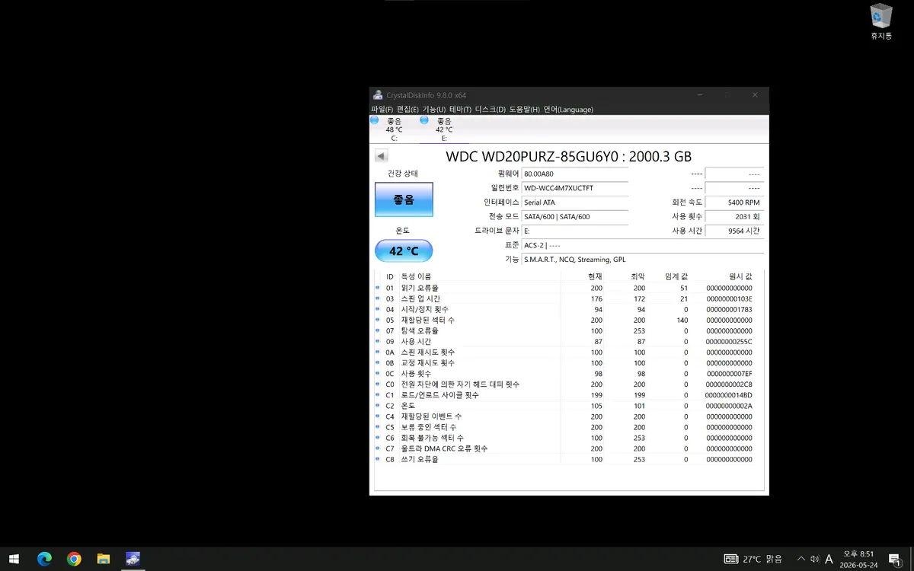Open the notification center icon
914x571 pixels.
(x=894, y=559)
